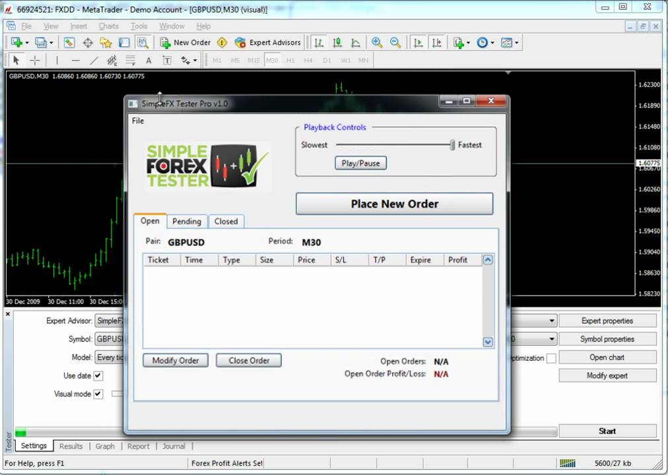Select the text label 'T' tool

coord(167,61)
